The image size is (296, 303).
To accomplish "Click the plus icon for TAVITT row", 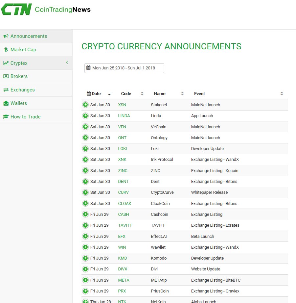I will pyautogui.click(x=85, y=225).
